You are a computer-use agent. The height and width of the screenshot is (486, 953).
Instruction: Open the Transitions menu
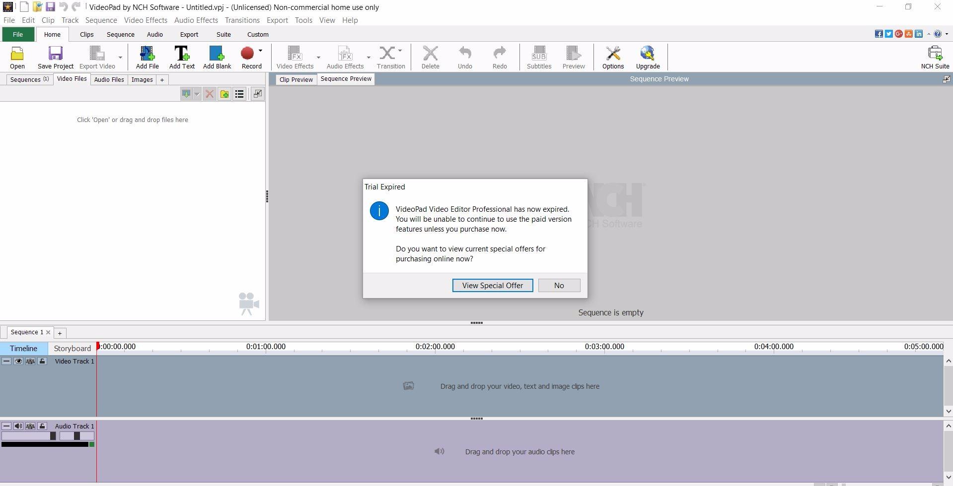click(242, 20)
